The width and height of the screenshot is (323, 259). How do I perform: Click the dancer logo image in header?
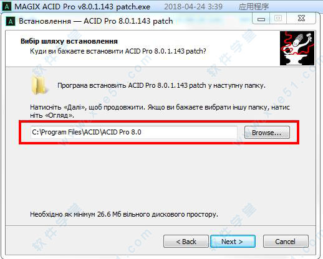pos(297,49)
